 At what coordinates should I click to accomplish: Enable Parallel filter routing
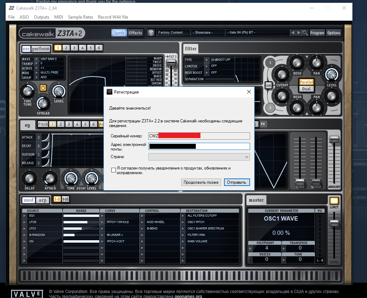(306, 82)
